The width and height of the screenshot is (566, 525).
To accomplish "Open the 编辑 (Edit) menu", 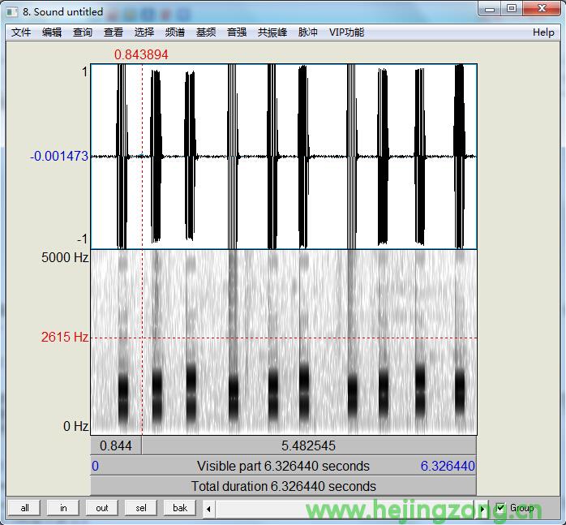I will [x=51, y=32].
